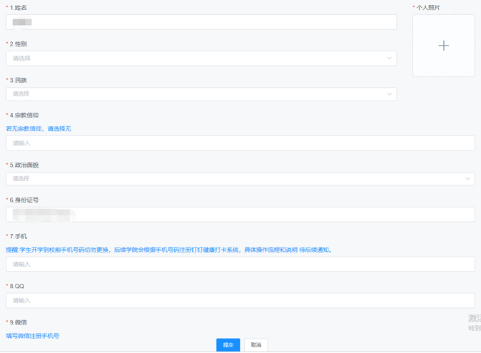This screenshot has height=353, width=481.
Task: Click the 姓名 name input field
Action: [x=201, y=22]
